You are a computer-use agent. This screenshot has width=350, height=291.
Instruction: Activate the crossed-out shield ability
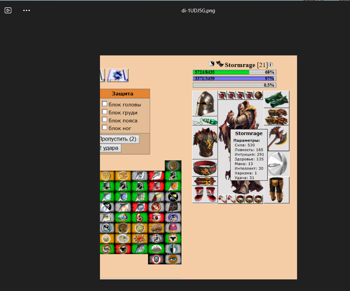[156, 259]
